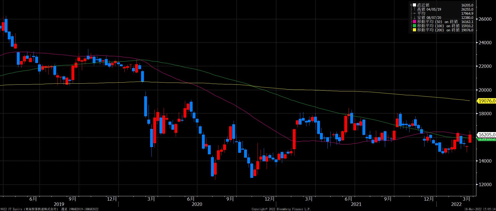Click the 2020 year label on time axis

(x=197, y=204)
